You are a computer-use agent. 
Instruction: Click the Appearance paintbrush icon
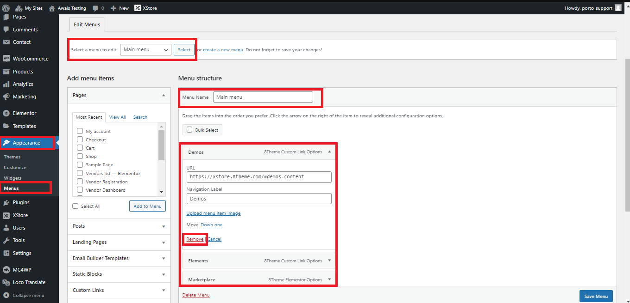[x=6, y=143]
